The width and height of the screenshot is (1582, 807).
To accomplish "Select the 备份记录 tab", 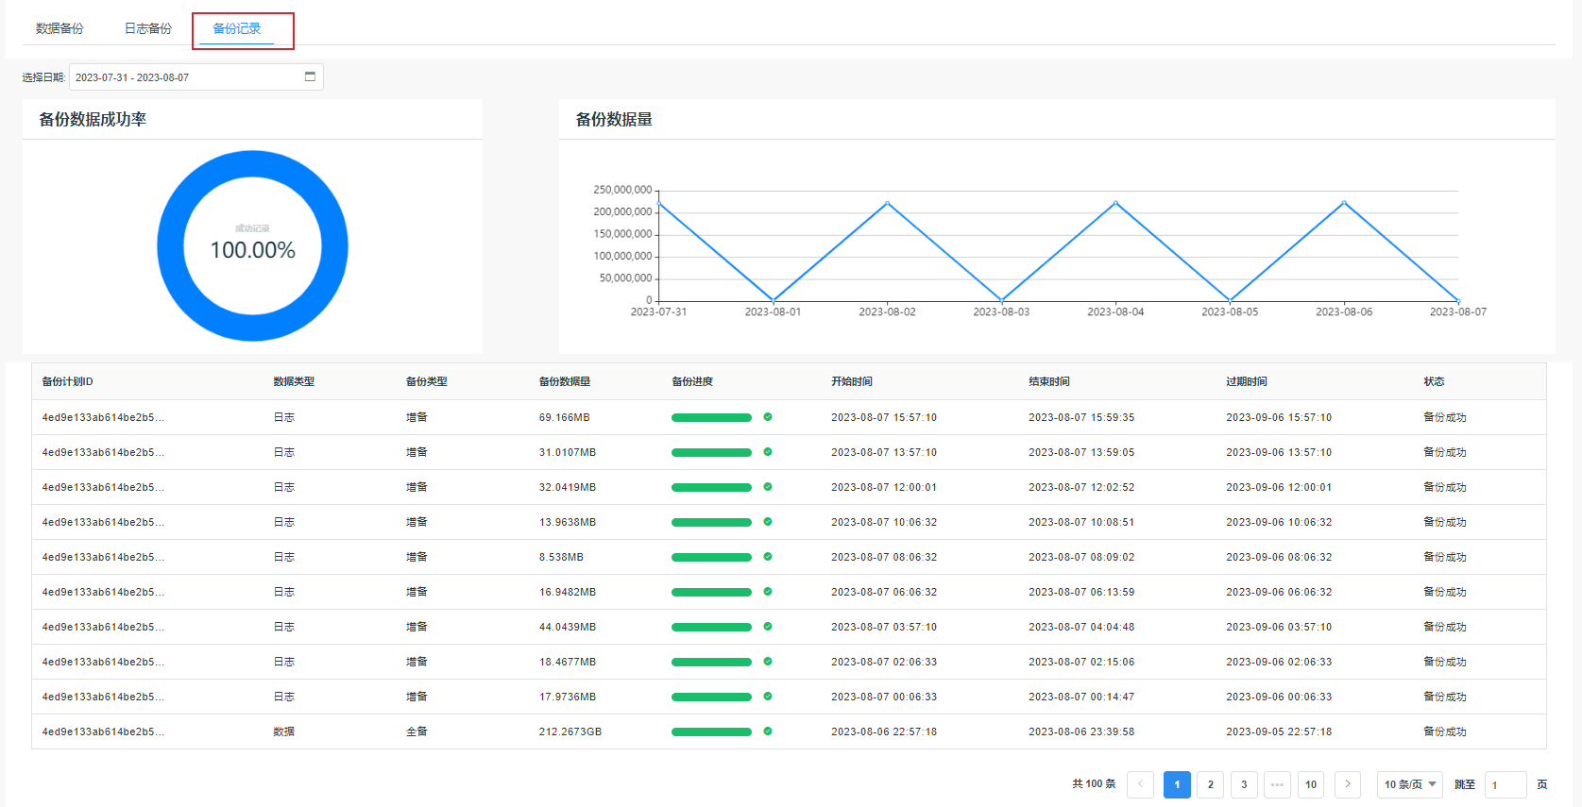I will (x=236, y=28).
